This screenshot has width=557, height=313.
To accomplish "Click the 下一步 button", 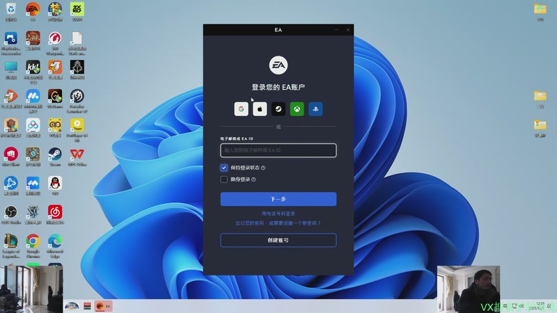I will click(278, 199).
